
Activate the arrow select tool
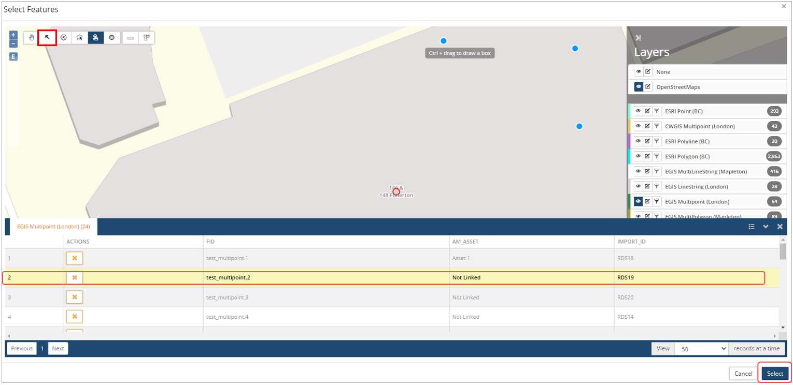pyautogui.click(x=47, y=37)
